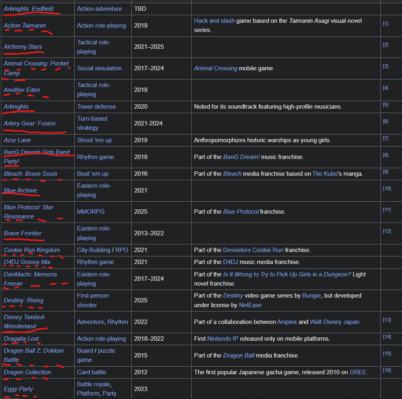The width and height of the screenshot is (402, 399).
Task: Open the Dragon Collection link
Action: pos(27,372)
